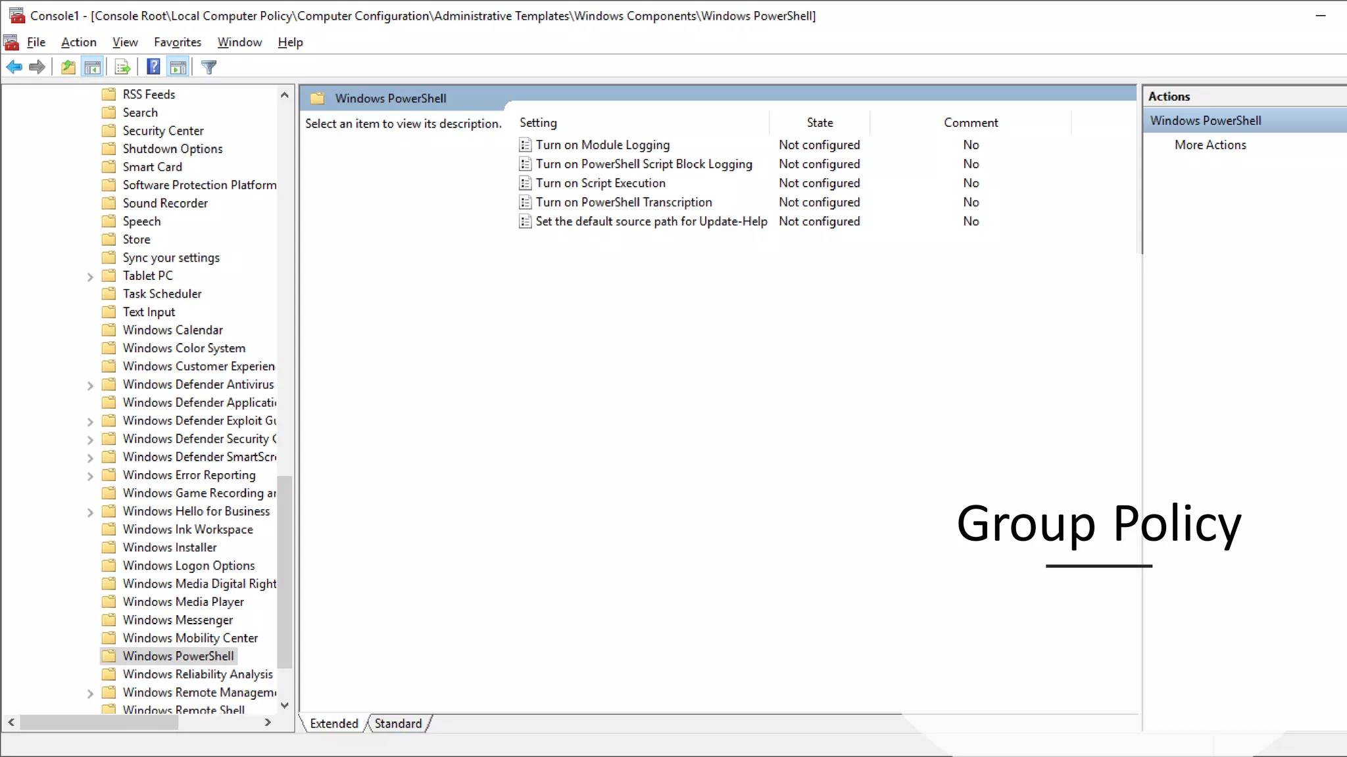Click the Up one level folder icon
1347x757 pixels.
click(68, 67)
